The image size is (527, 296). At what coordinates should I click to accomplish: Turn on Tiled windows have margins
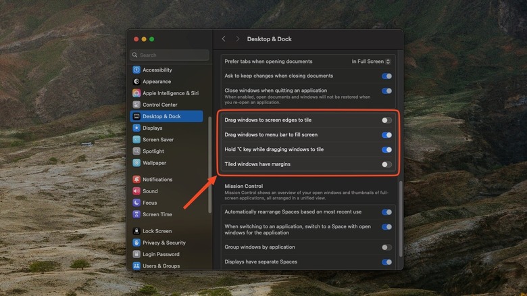coord(386,164)
